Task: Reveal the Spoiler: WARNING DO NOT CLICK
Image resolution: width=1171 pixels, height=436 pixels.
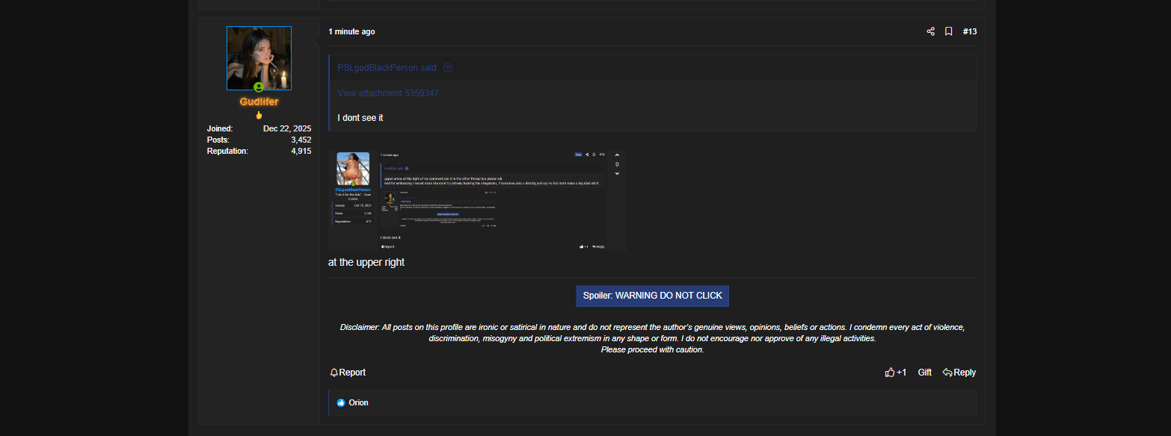Action: click(652, 296)
